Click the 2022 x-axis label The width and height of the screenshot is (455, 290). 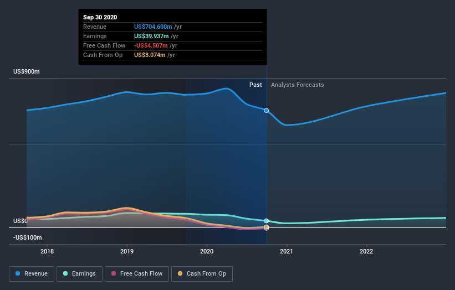(366, 251)
